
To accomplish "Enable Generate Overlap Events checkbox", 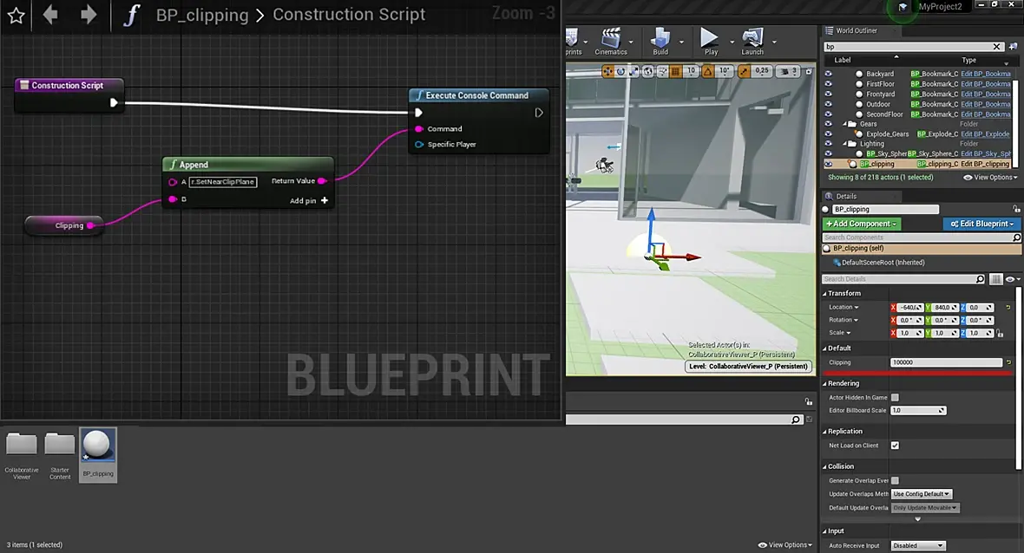I will click(895, 480).
